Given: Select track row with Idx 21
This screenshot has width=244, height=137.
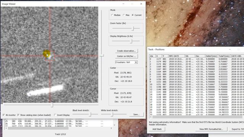Looking at the screenshot, I should point(197,112).
